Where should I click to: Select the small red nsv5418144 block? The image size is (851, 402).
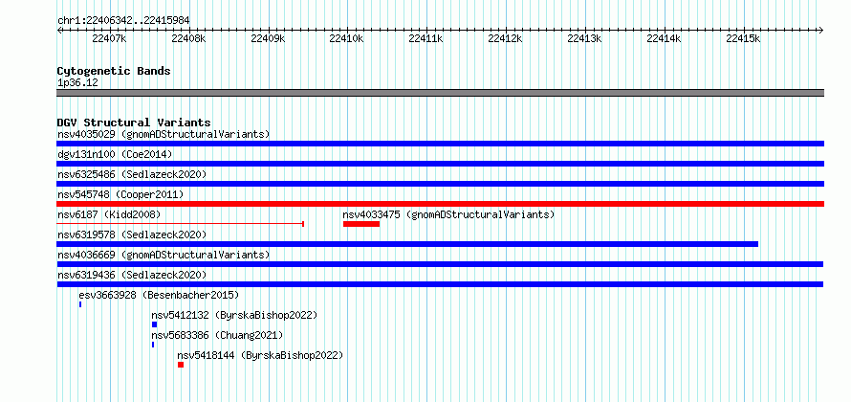point(181,365)
